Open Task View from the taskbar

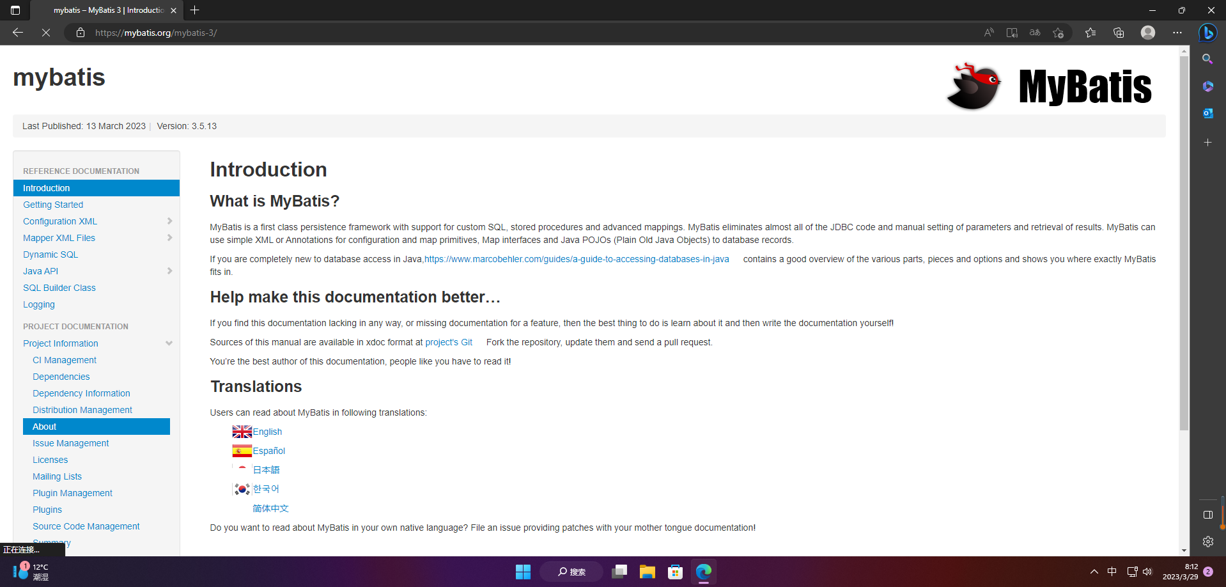point(619,572)
